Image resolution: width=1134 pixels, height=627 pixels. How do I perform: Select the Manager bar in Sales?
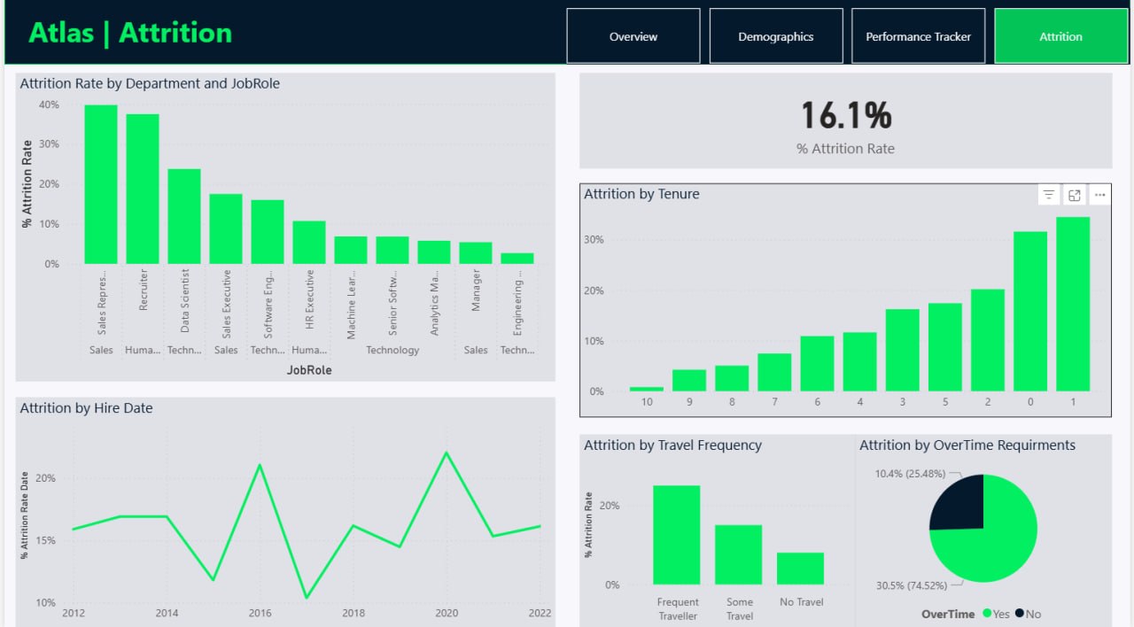click(x=476, y=253)
